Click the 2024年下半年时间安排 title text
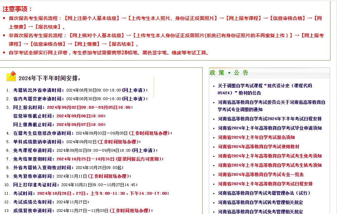 pyautogui.click(x=49, y=78)
